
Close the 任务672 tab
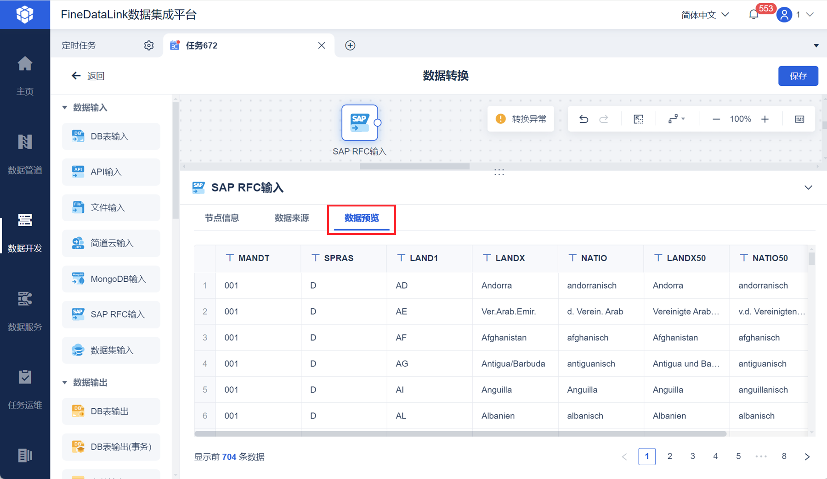click(x=322, y=45)
